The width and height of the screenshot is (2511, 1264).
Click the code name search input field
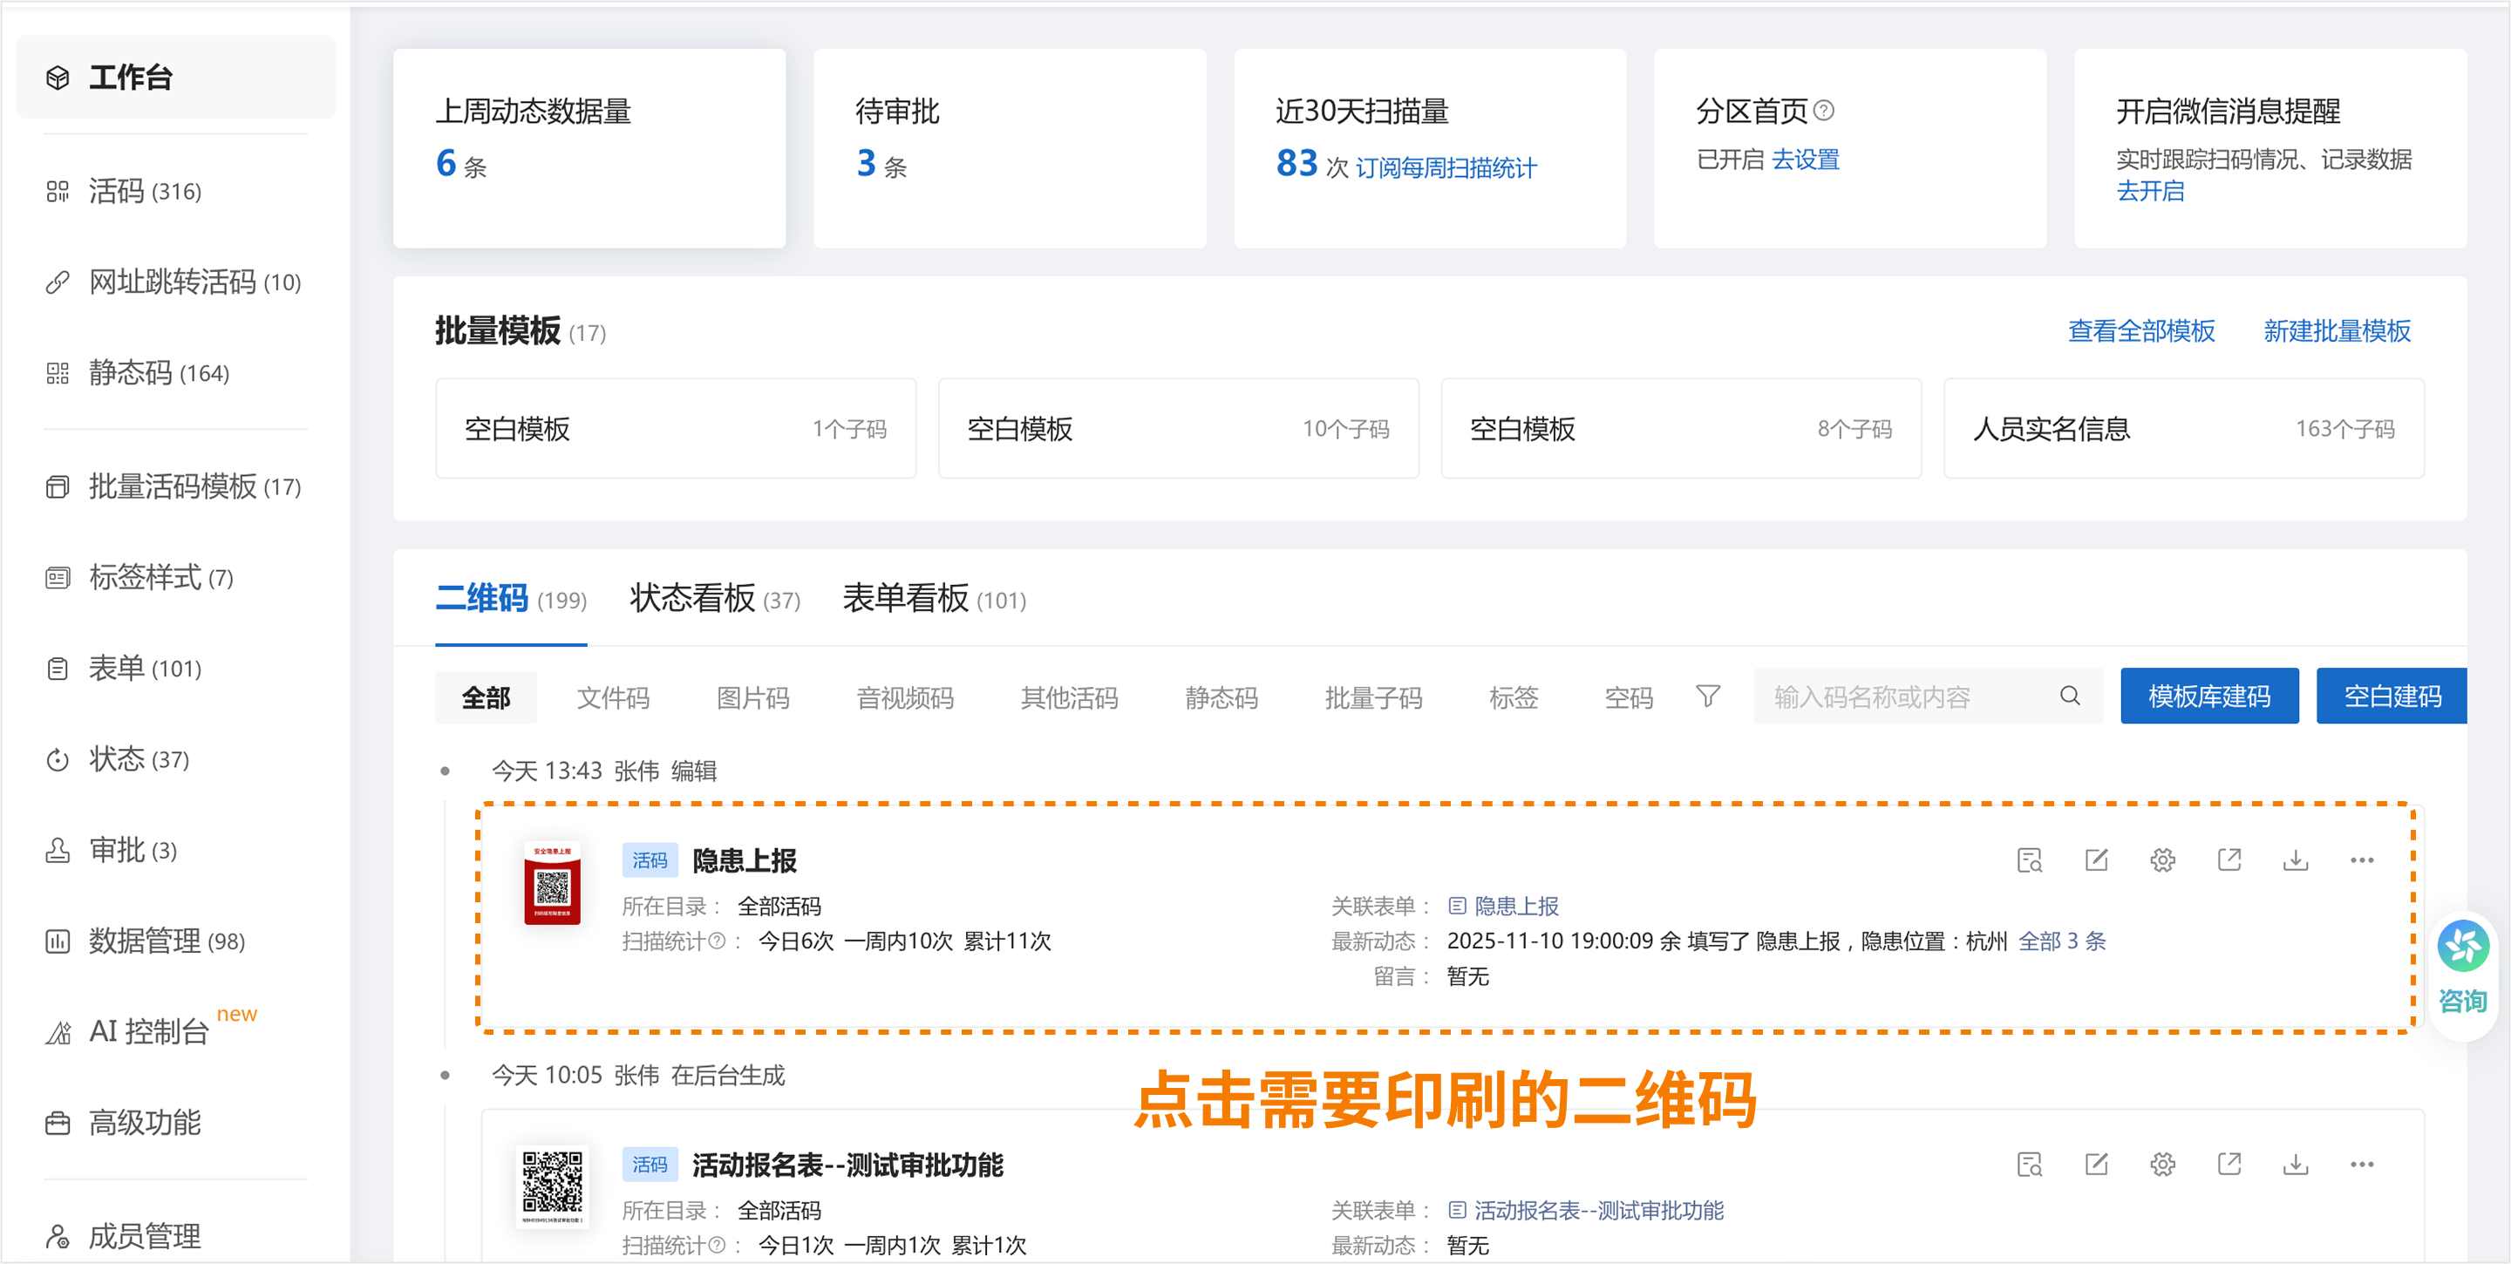[1901, 696]
